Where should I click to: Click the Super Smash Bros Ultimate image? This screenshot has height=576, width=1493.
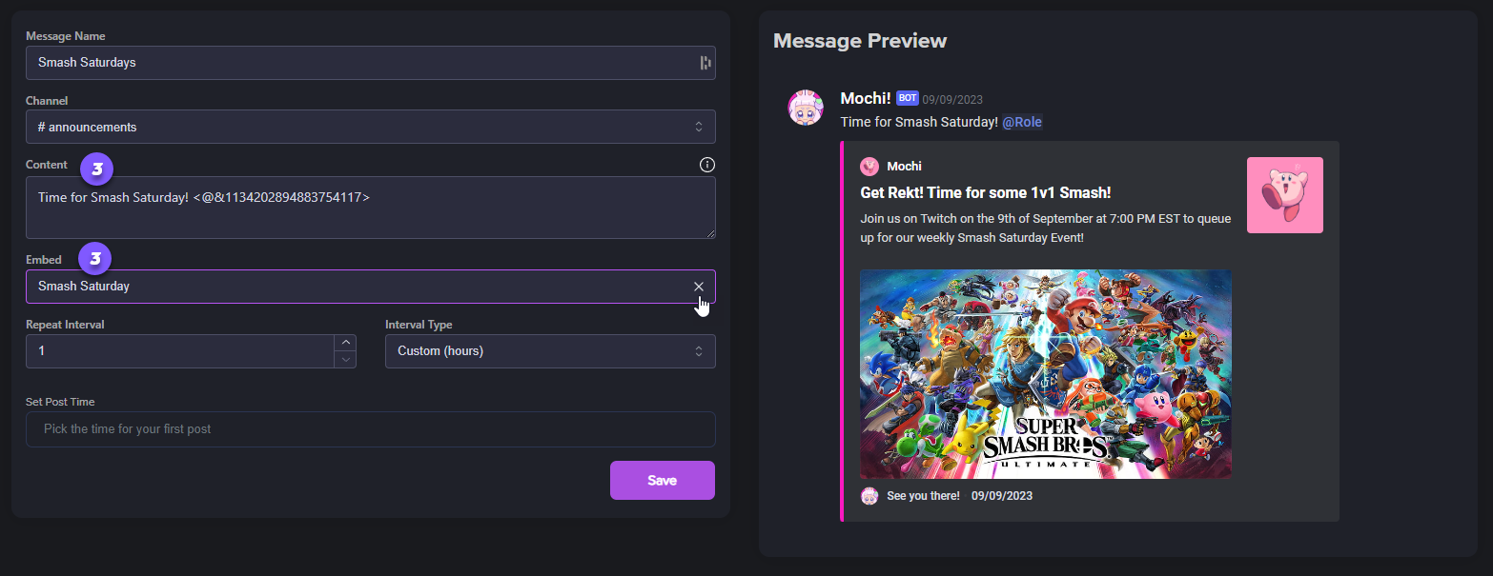[x=1045, y=374]
